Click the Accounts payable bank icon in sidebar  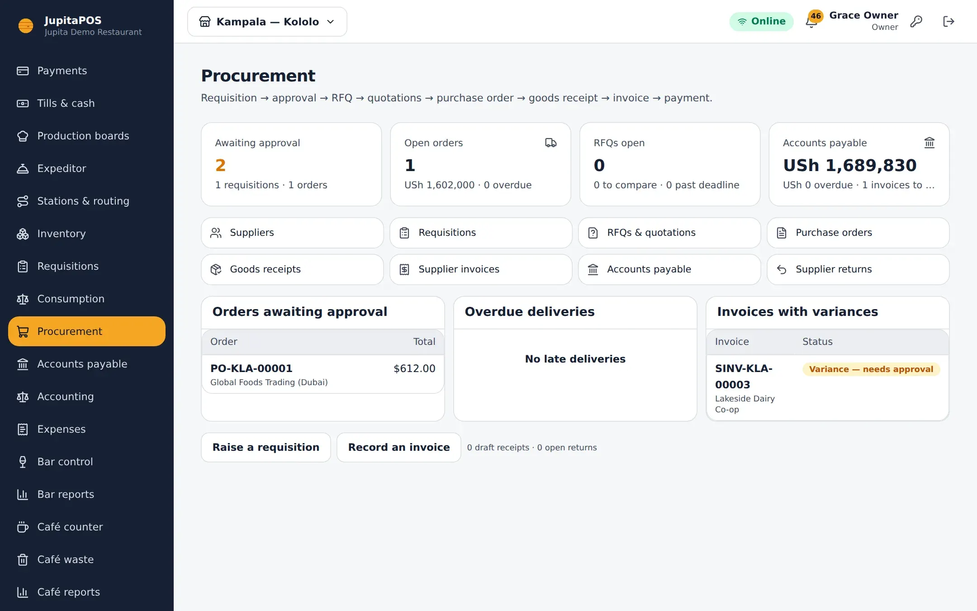(23, 364)
